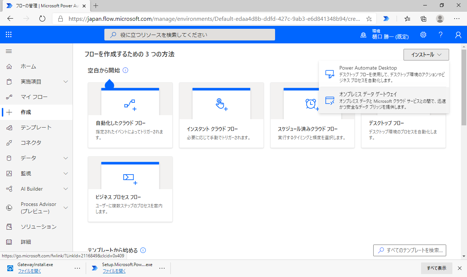Open file link under GatewayInstall.exe

pyautogui.click(x=30, y=271)
